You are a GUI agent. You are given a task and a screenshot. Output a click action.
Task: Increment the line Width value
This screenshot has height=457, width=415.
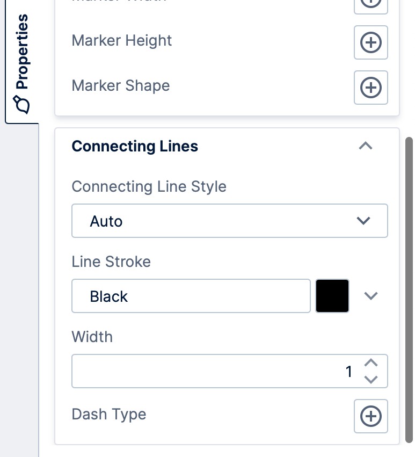(370, 364)
